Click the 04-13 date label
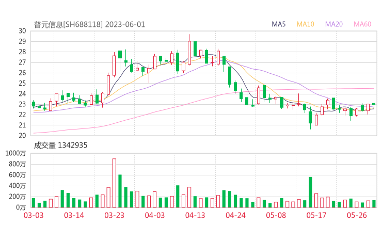The height and width of the screenshot is (227, 382). tap(195, 215)
